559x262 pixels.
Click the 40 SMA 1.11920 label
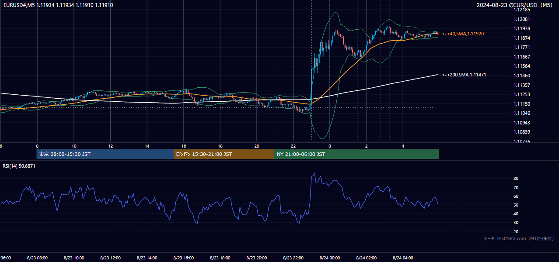coord(463,34)
